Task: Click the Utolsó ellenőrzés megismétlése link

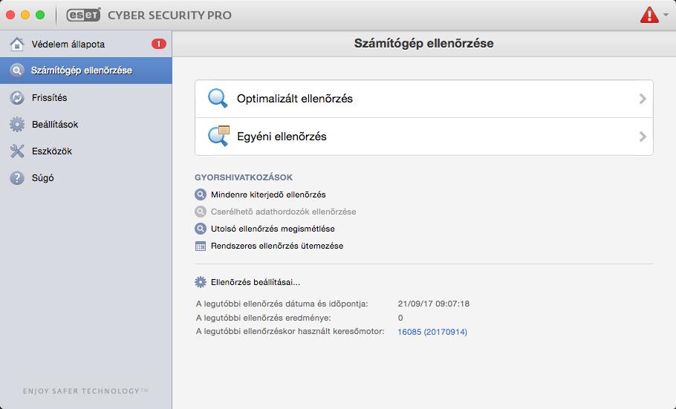Action: pos(273,229)
